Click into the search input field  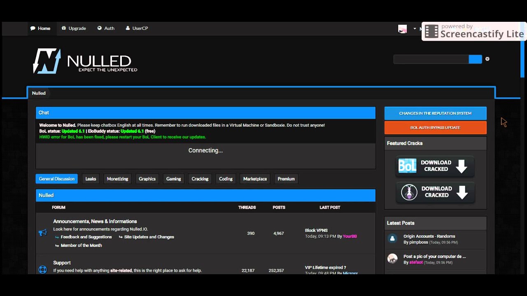point(431,59)
